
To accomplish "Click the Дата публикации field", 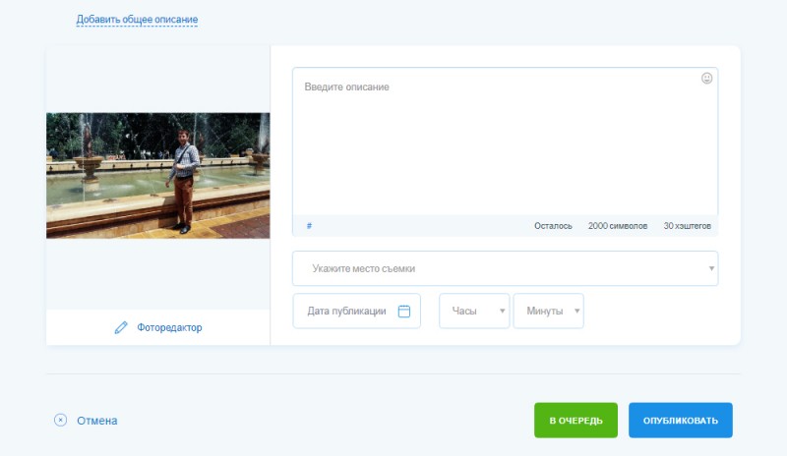I will coord(356,311).
